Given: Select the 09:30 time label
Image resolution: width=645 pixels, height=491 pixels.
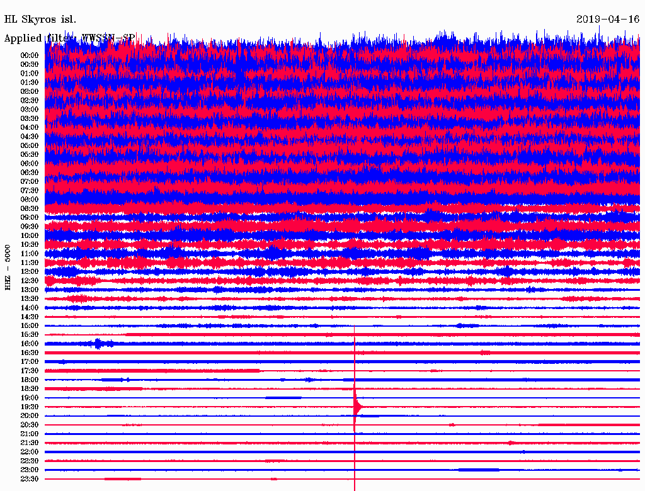Looking at the screenshot, I should 30,227.
